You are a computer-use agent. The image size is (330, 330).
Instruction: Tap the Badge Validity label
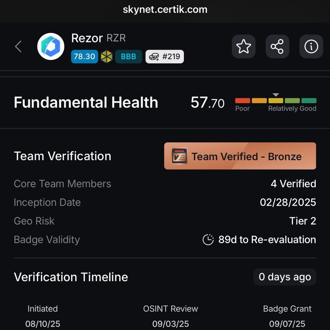point(47,240)
